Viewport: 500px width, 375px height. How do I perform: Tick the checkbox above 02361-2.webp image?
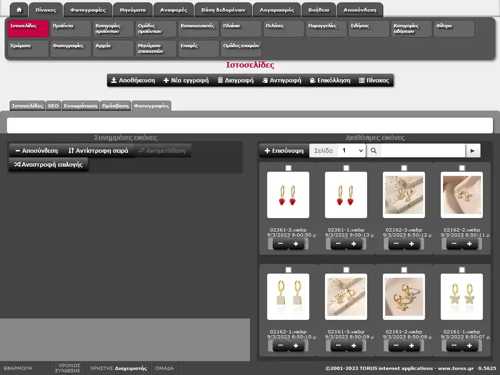tap(288, 168)
